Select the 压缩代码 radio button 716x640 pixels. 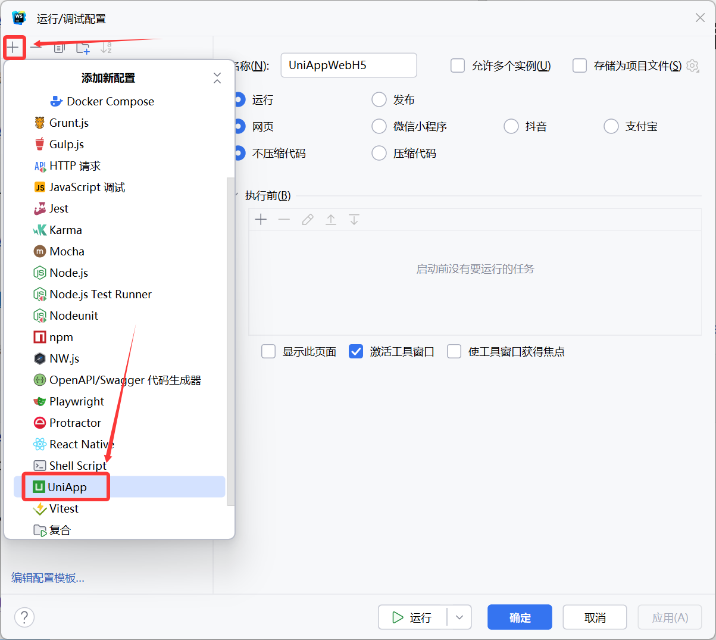379,153
